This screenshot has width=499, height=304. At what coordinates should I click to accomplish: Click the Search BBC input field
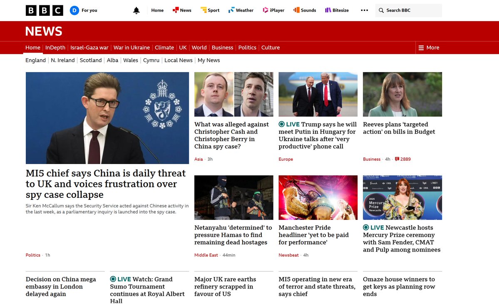tap(409, 10)
